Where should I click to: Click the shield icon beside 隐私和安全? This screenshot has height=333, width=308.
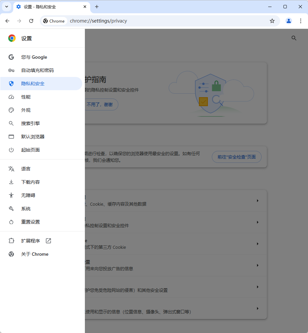coord(11,83)
